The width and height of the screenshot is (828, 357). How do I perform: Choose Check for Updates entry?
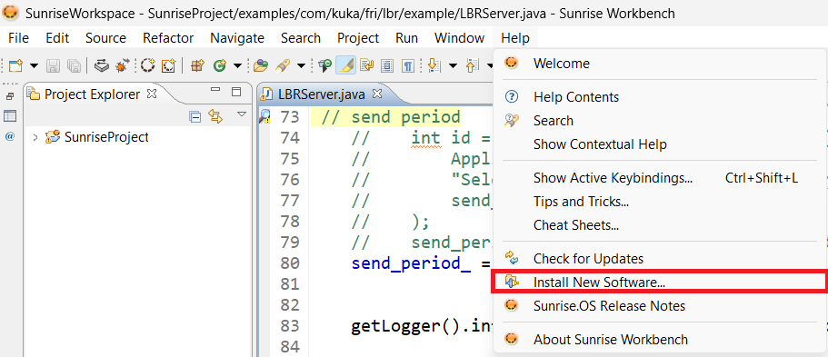tap(660, 259)
